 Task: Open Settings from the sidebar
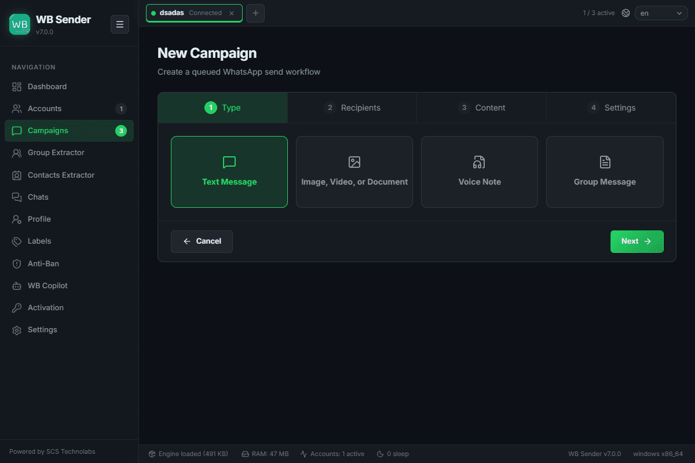tap(69, 330)
